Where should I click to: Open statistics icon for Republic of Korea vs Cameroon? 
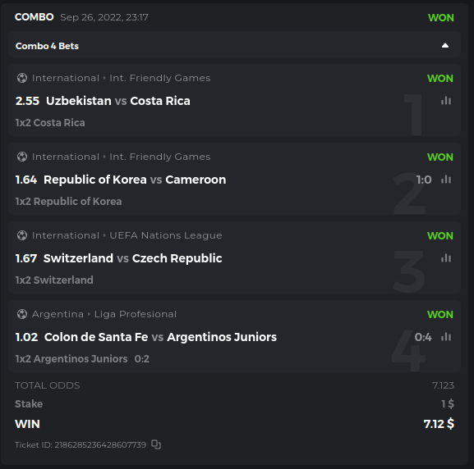[446, 180]
